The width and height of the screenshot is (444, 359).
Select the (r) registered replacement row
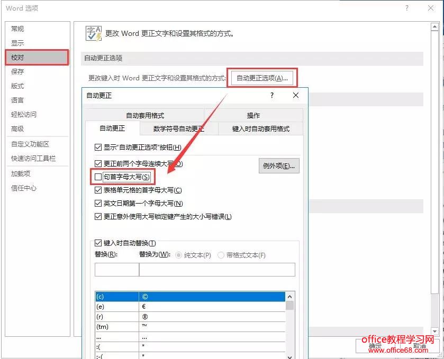point(191,317)
